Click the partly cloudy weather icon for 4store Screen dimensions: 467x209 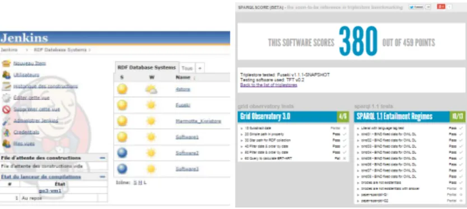click(x=151, y=89)
